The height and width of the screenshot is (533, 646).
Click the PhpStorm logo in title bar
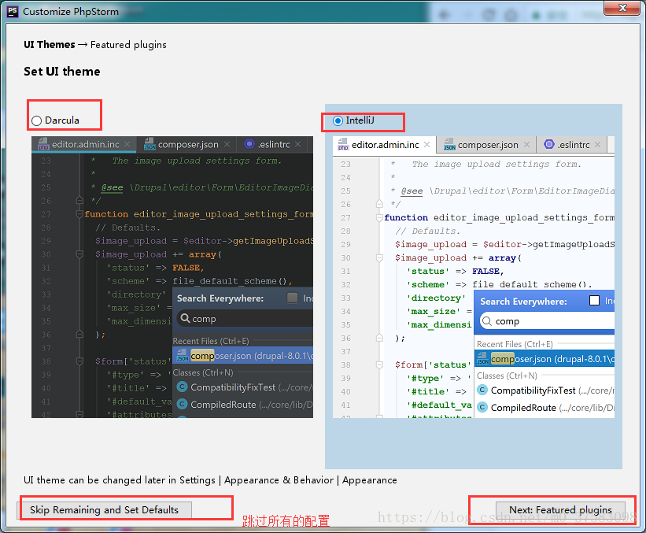[x=13, y=11]
